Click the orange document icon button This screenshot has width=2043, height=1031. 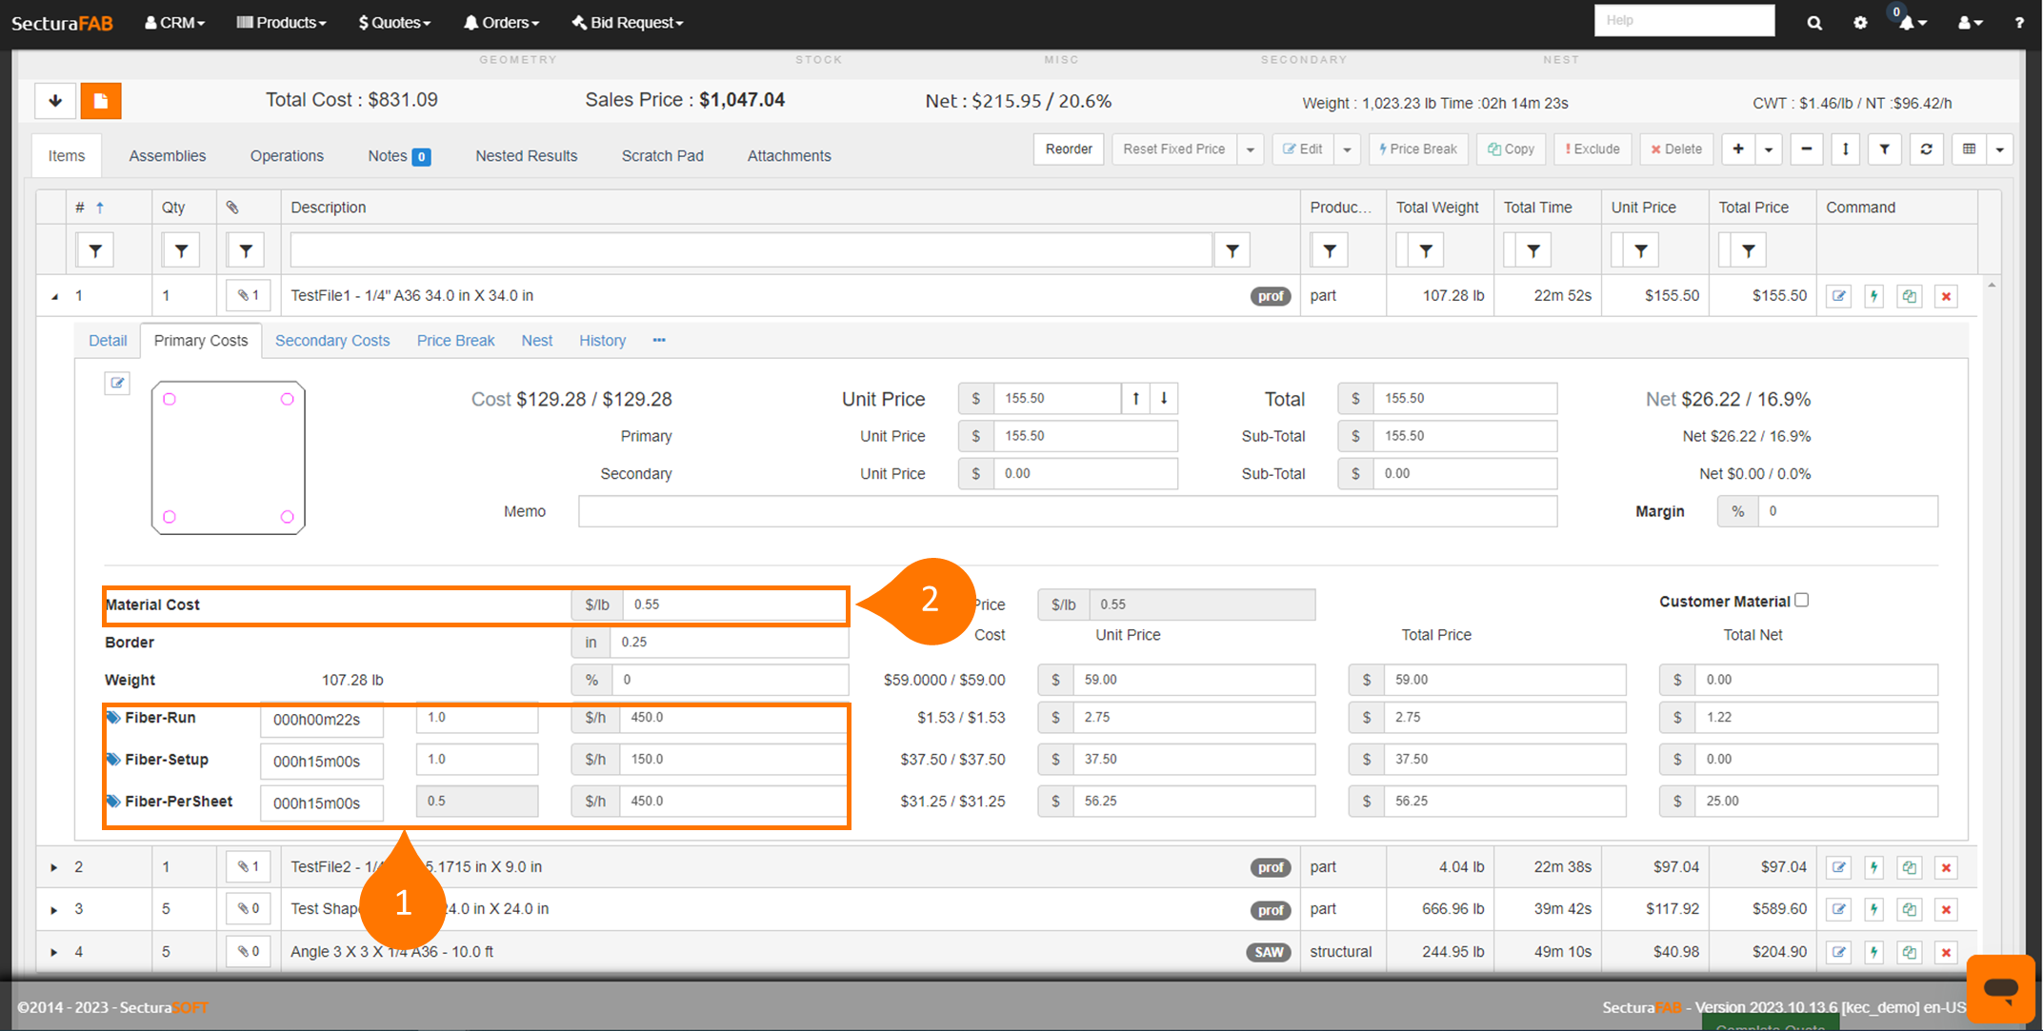(x=100, y=101)
